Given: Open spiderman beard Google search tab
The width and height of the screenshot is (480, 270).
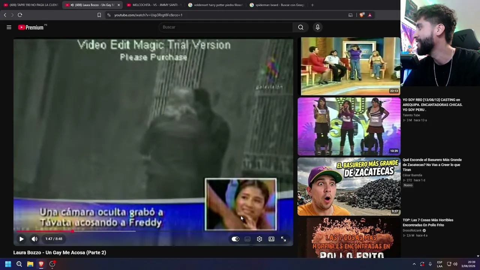Looking at the screenshot, I should 277,5.
